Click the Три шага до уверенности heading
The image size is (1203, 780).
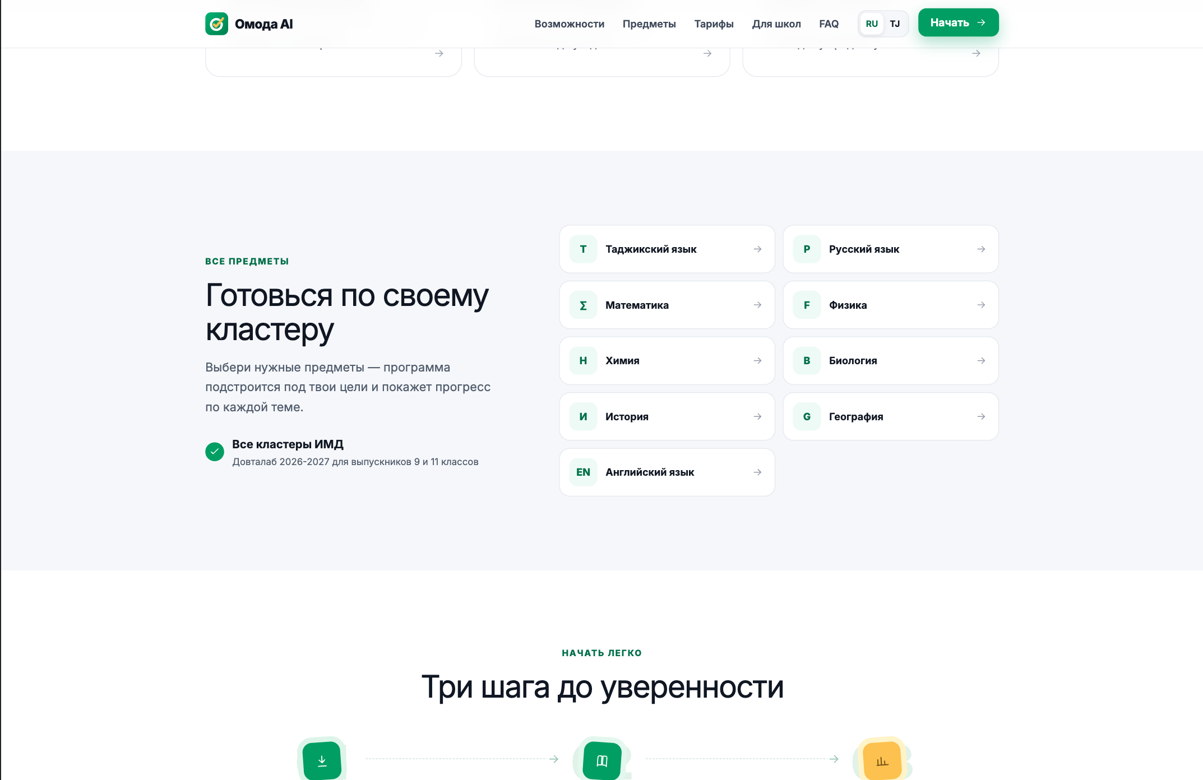point(602,687)
